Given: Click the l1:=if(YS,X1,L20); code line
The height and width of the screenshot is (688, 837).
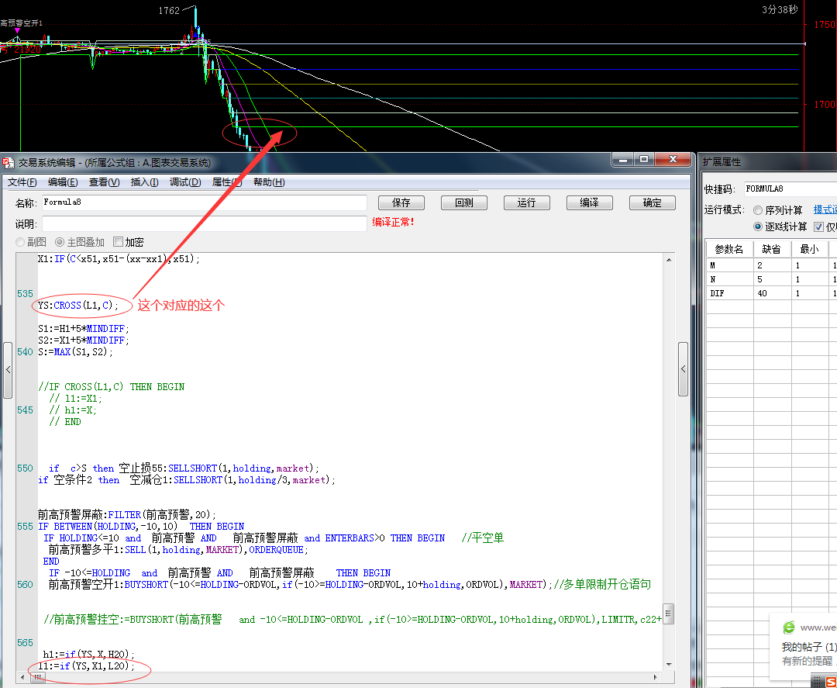Looking at the screenshot, I should point(87,666).
